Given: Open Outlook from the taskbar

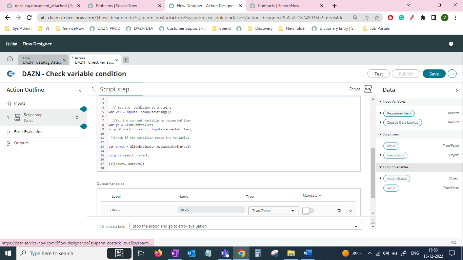Looking at the screenshot, I should 192,253.
